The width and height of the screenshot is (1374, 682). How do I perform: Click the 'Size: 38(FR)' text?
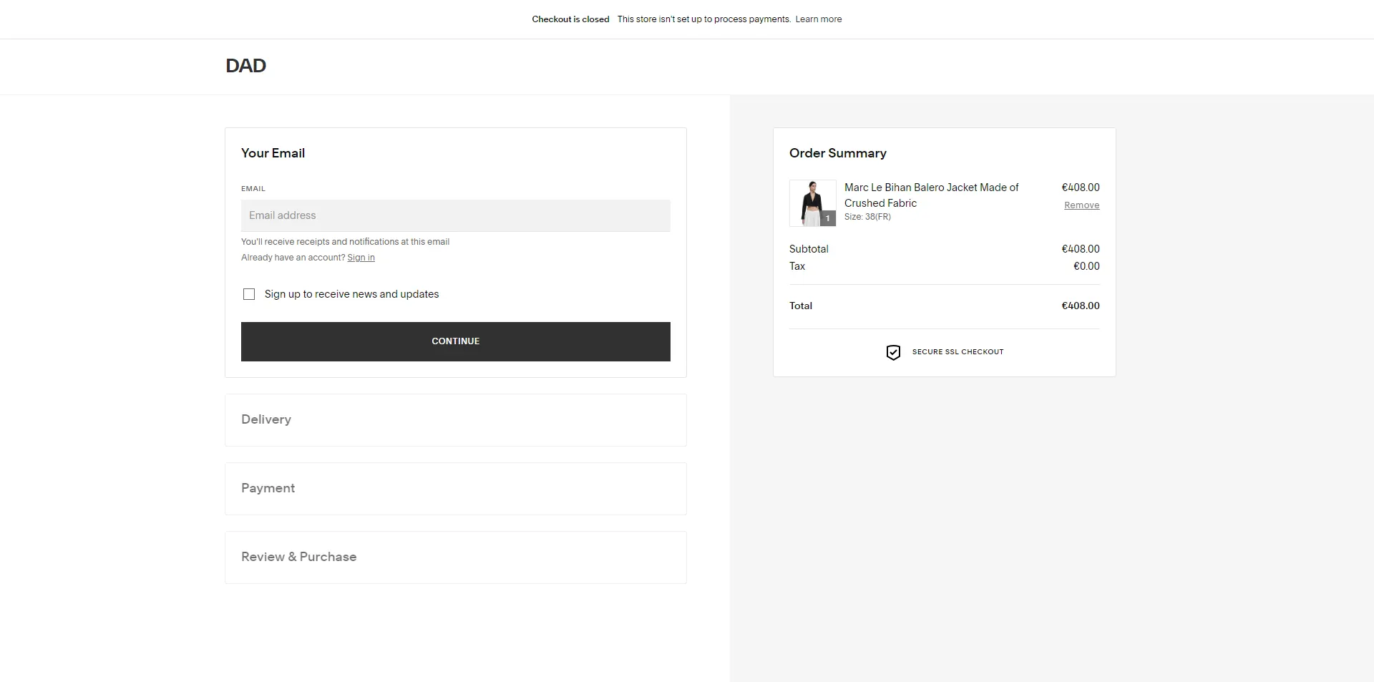coord(867,217)
